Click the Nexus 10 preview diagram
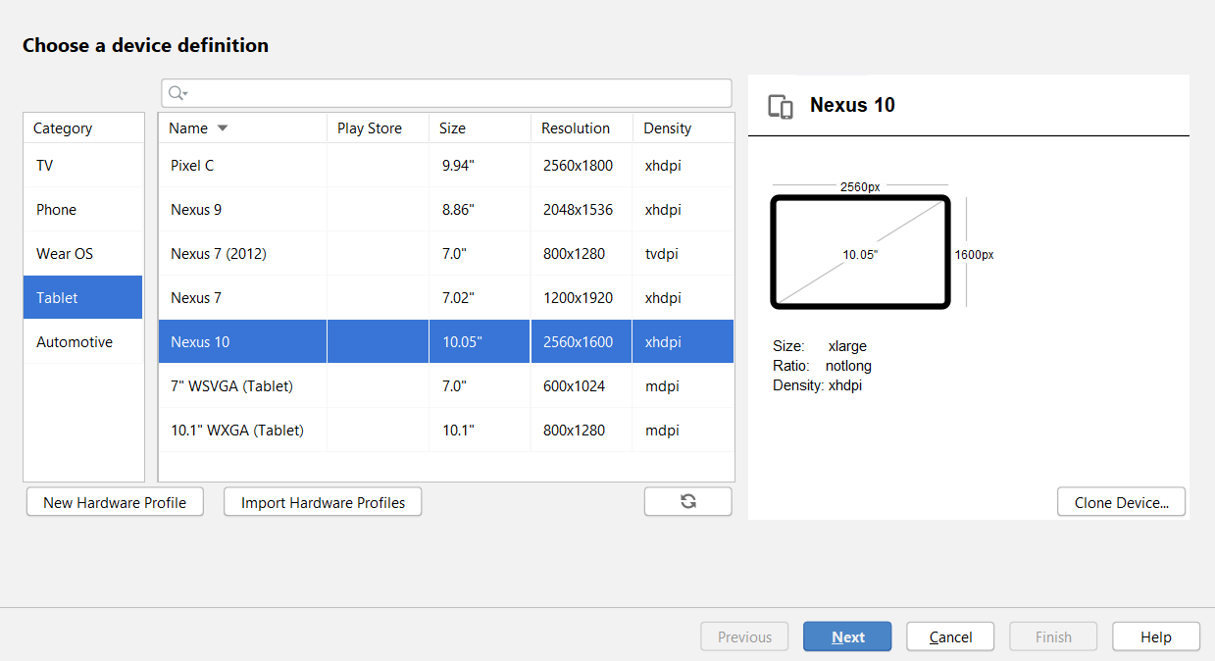Image resolution: width=1215 pixels, height=661 pixels. pyautogui.click(x=861, y=253)
